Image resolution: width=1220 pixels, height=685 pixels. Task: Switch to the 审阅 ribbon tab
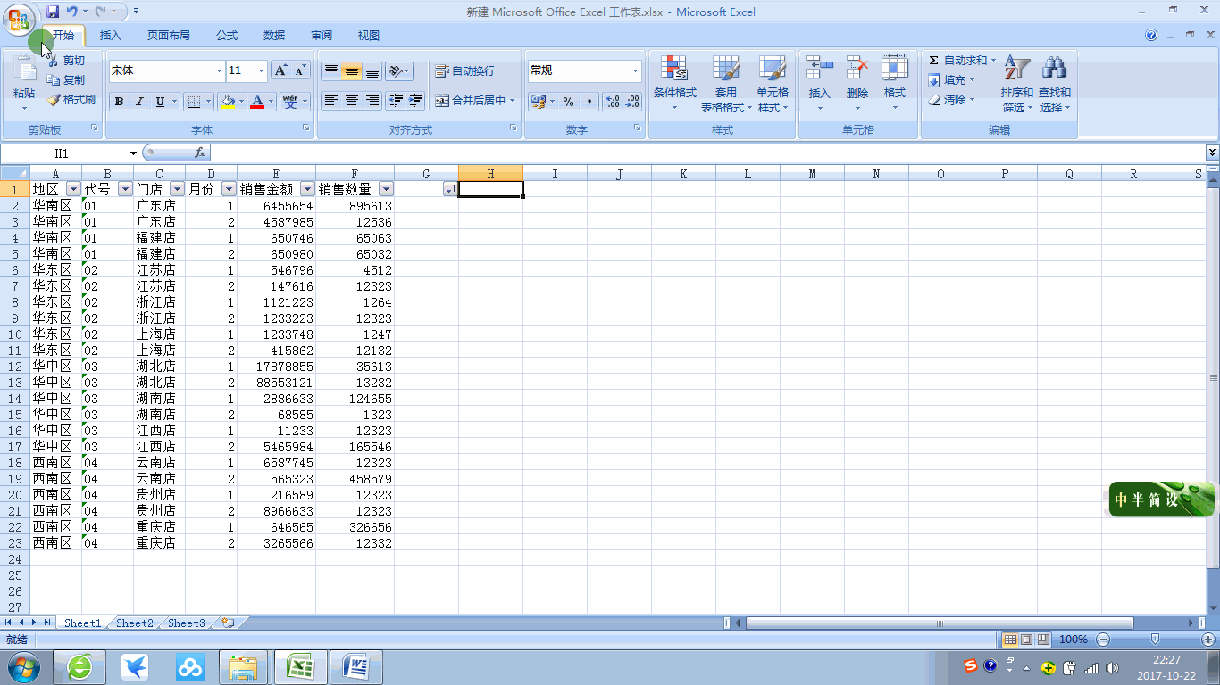[x=322, y=36]
